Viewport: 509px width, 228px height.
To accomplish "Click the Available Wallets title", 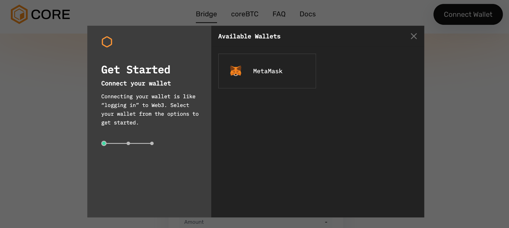I will (249, 37).
